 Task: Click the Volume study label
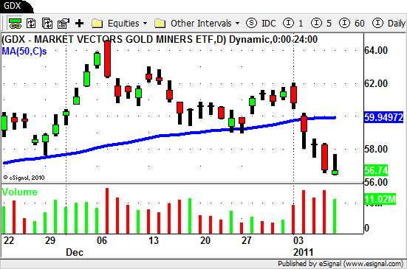pos(19,192)
